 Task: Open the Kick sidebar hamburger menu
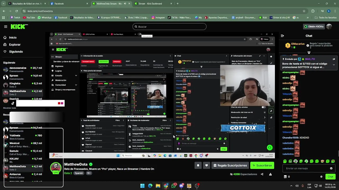(x=6, y=27)
